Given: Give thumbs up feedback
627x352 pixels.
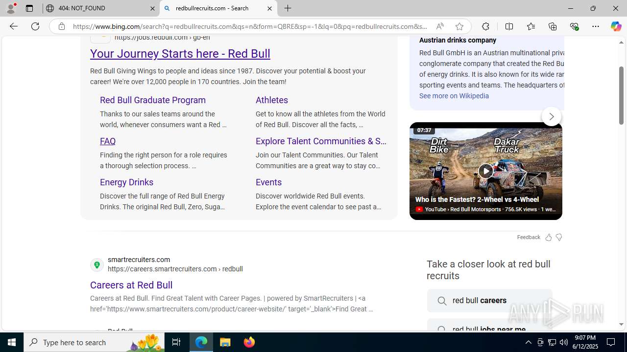Looking at the screenshot, I should [x=549, y=238].
